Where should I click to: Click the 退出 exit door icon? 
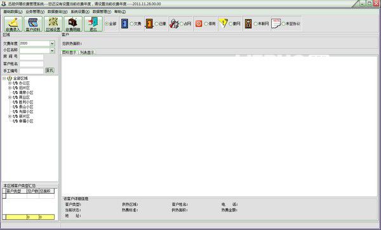pos(93,24)
